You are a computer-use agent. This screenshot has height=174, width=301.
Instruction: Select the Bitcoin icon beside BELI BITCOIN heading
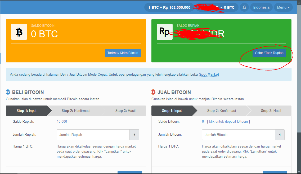(8, 92)
